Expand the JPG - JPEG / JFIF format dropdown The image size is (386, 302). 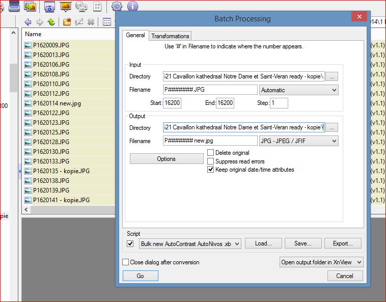point(298,141)
